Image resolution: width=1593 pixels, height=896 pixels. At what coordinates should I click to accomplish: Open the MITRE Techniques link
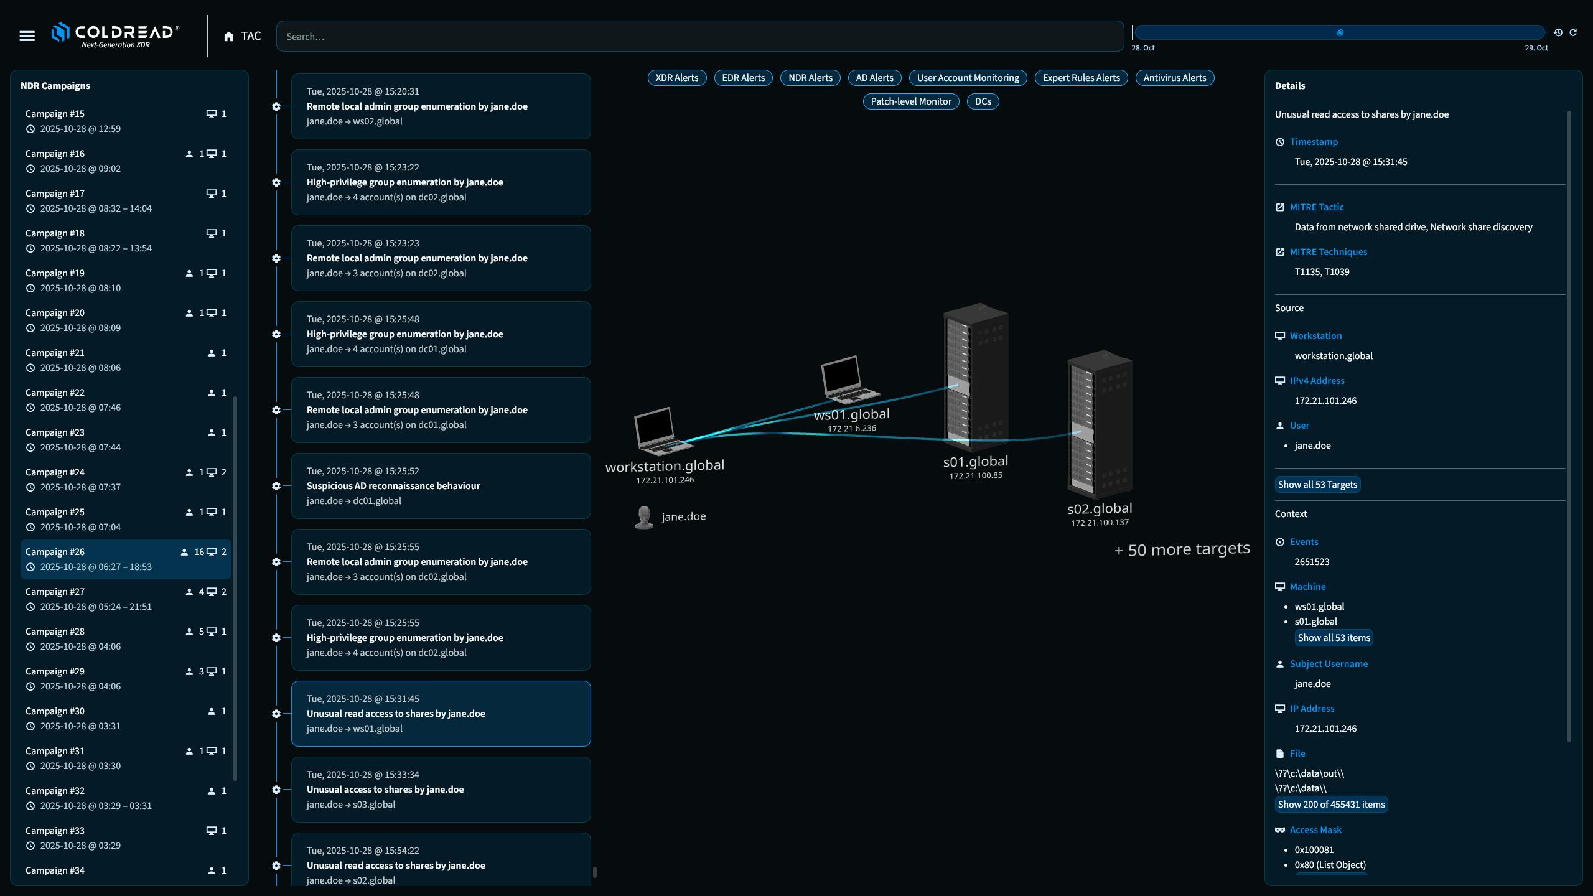(1328, 252)
